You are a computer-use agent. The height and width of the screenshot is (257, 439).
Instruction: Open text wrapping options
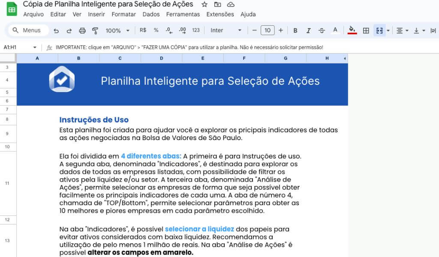(x=433, y=30)
